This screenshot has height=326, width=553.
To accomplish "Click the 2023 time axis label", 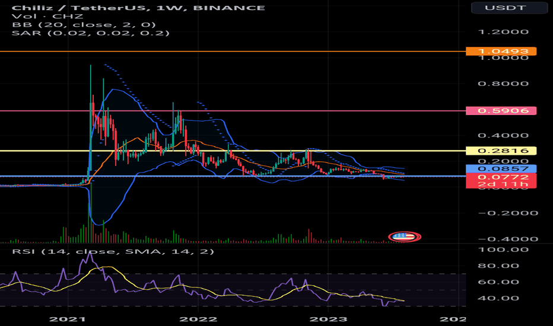I will click(x=328, y=319).
